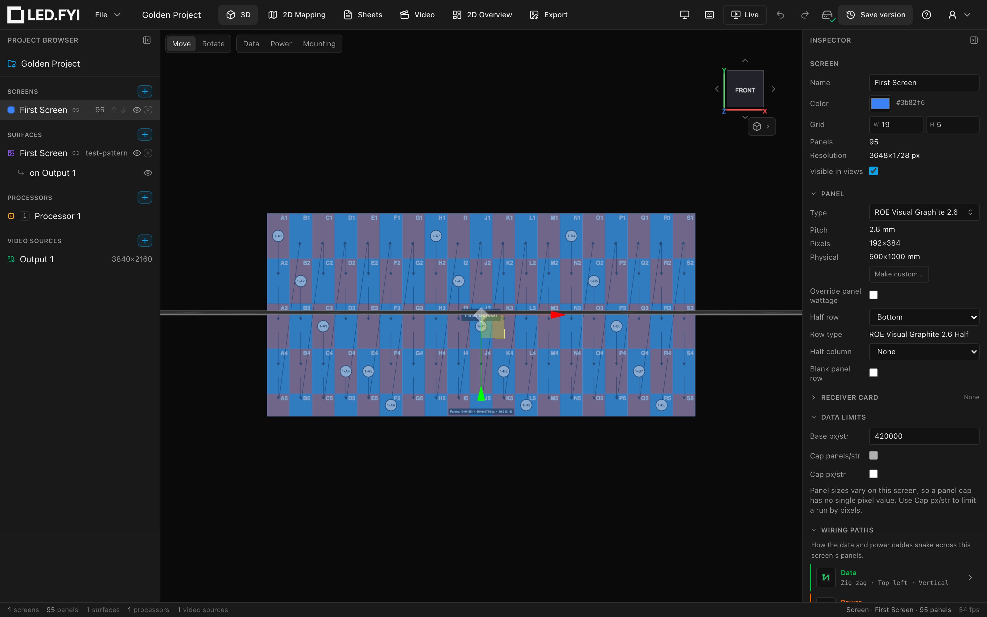Check the Cap px/str checkbox
Viewport: 987px width, 617px height.
click(873, 474)
